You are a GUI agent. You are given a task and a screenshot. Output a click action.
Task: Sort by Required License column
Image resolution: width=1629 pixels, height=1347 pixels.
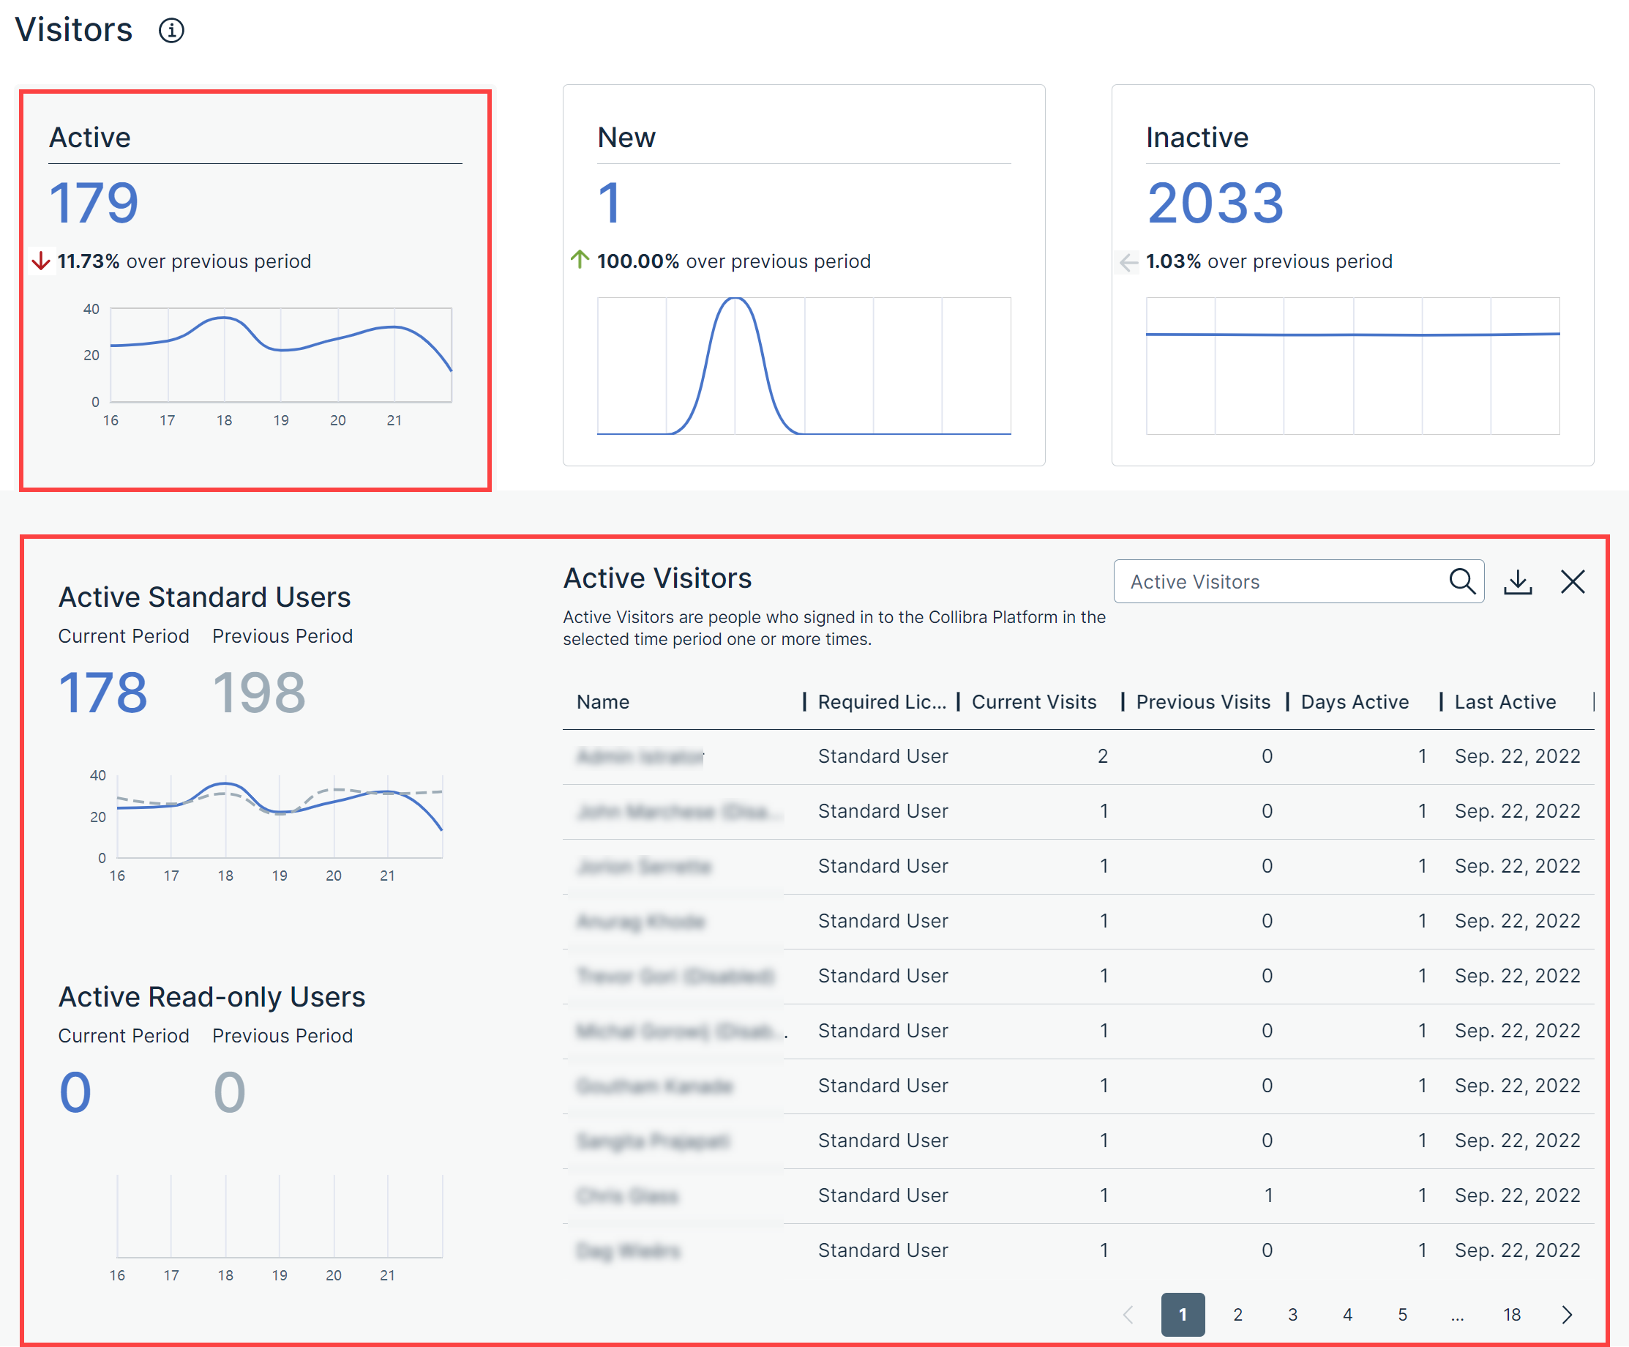[x=881, y=701]
